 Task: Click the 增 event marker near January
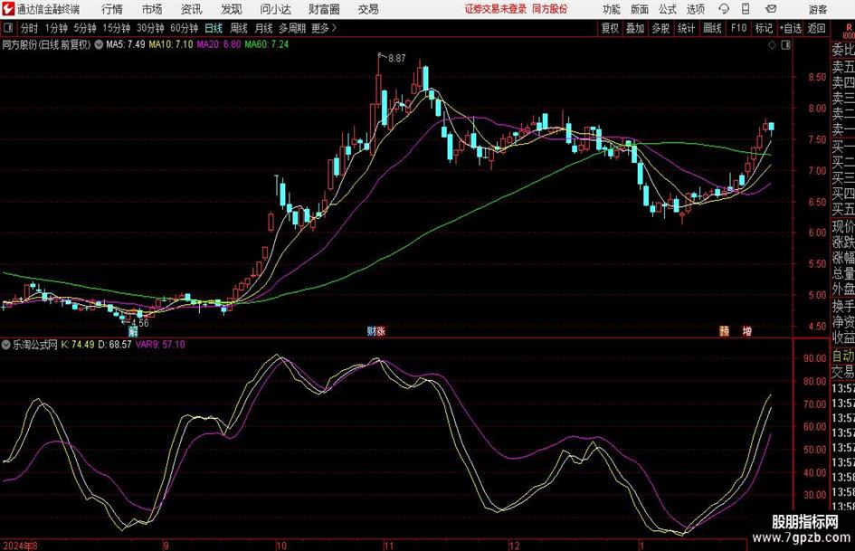coord(747,331)
